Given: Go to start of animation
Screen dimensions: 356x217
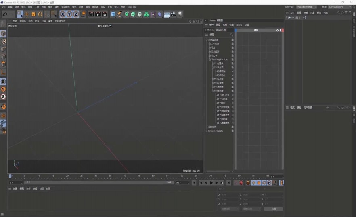Looking at the screenshot, I should [x=194, y=182].
